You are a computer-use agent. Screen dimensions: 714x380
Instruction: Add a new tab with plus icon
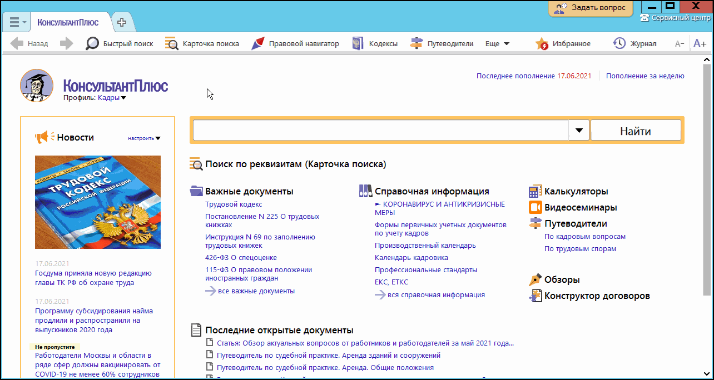click(122, 23)
